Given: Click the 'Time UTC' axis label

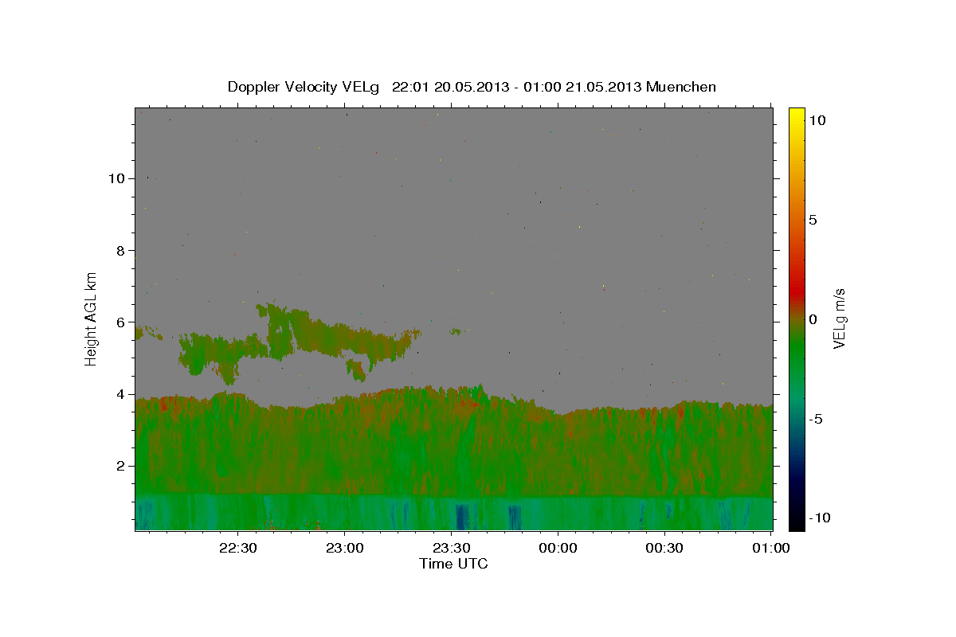Looking at the screenshot, I should 453,564.
